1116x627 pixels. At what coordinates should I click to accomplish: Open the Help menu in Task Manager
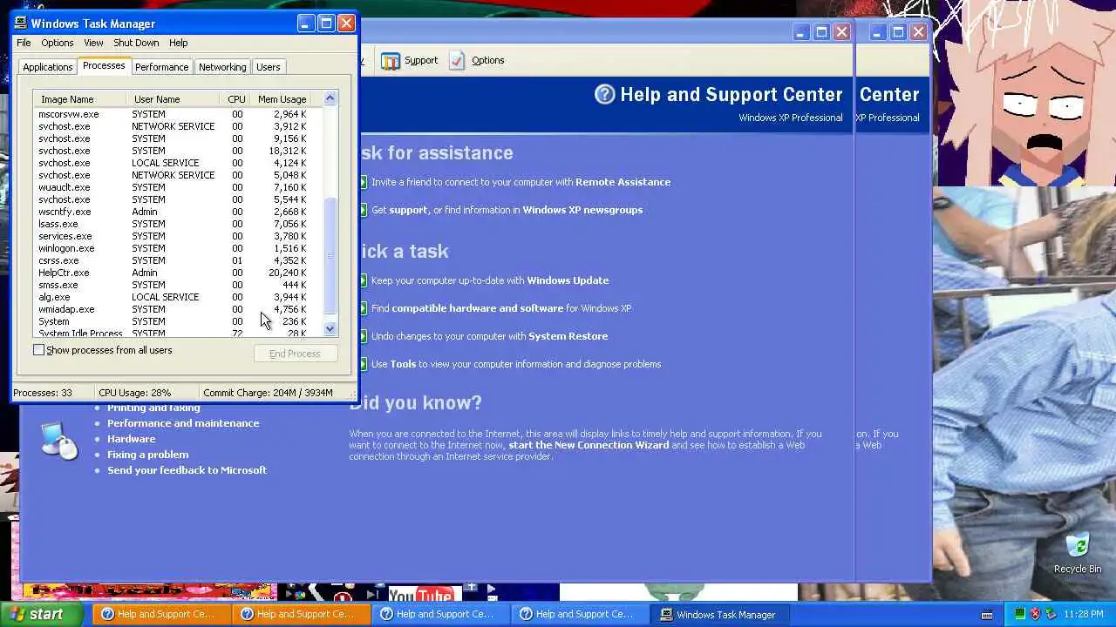click(178, 43)
